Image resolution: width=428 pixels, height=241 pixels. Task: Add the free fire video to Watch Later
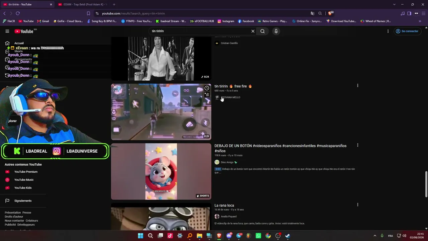207,88
